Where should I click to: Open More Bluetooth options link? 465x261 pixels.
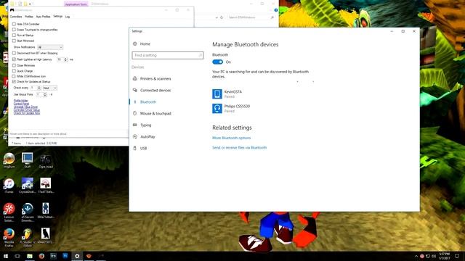[x=231, y=138]
